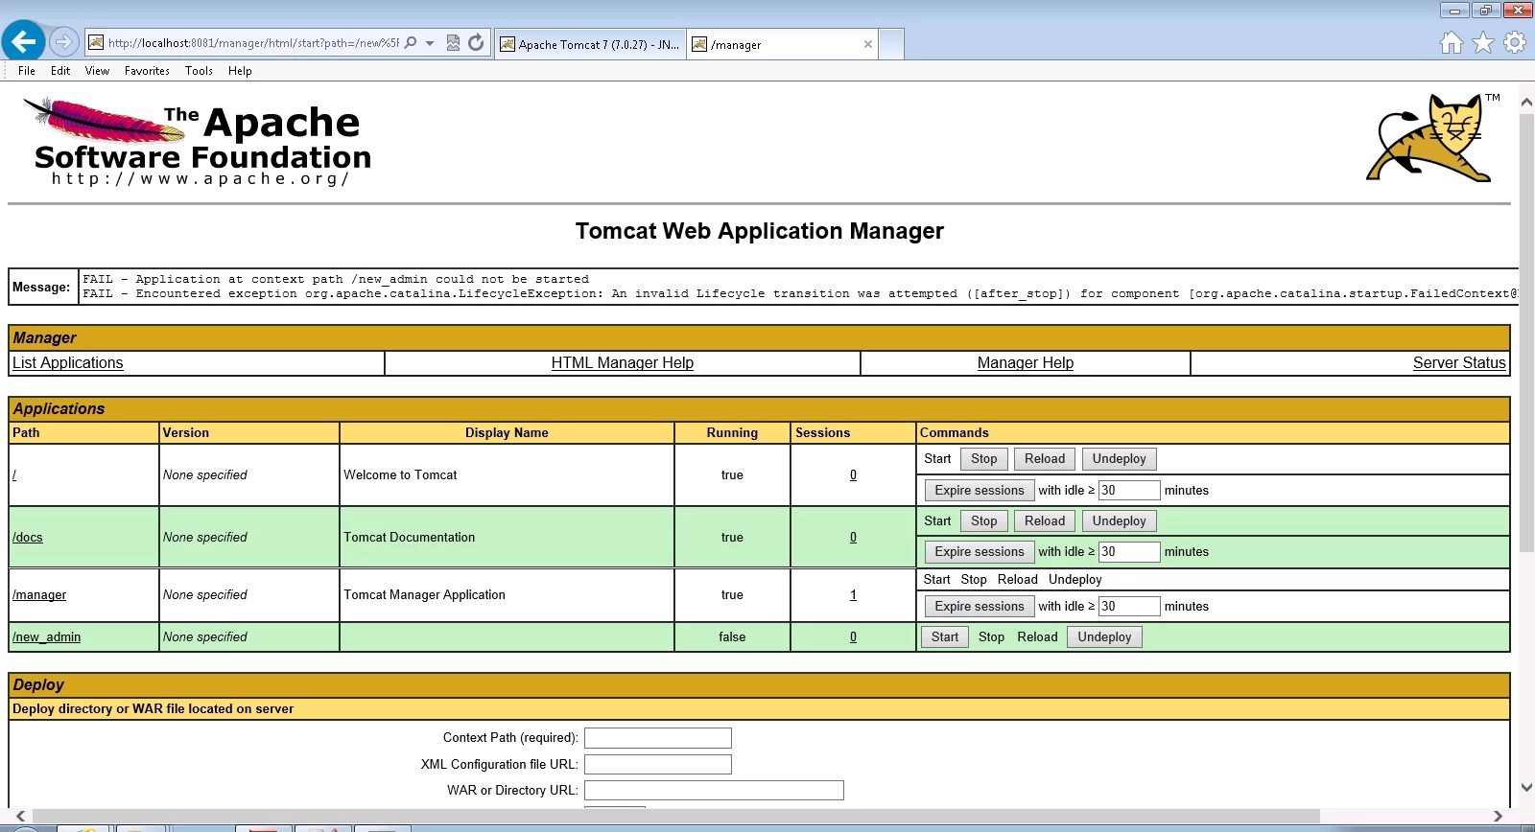
Task: View the 1 session of /manager
Action: click(853, 595)
